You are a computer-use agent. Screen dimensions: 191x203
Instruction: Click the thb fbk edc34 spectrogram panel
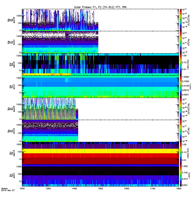[x=100, y=64]
